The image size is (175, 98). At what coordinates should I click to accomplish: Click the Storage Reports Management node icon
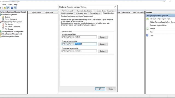coord(1,32)
